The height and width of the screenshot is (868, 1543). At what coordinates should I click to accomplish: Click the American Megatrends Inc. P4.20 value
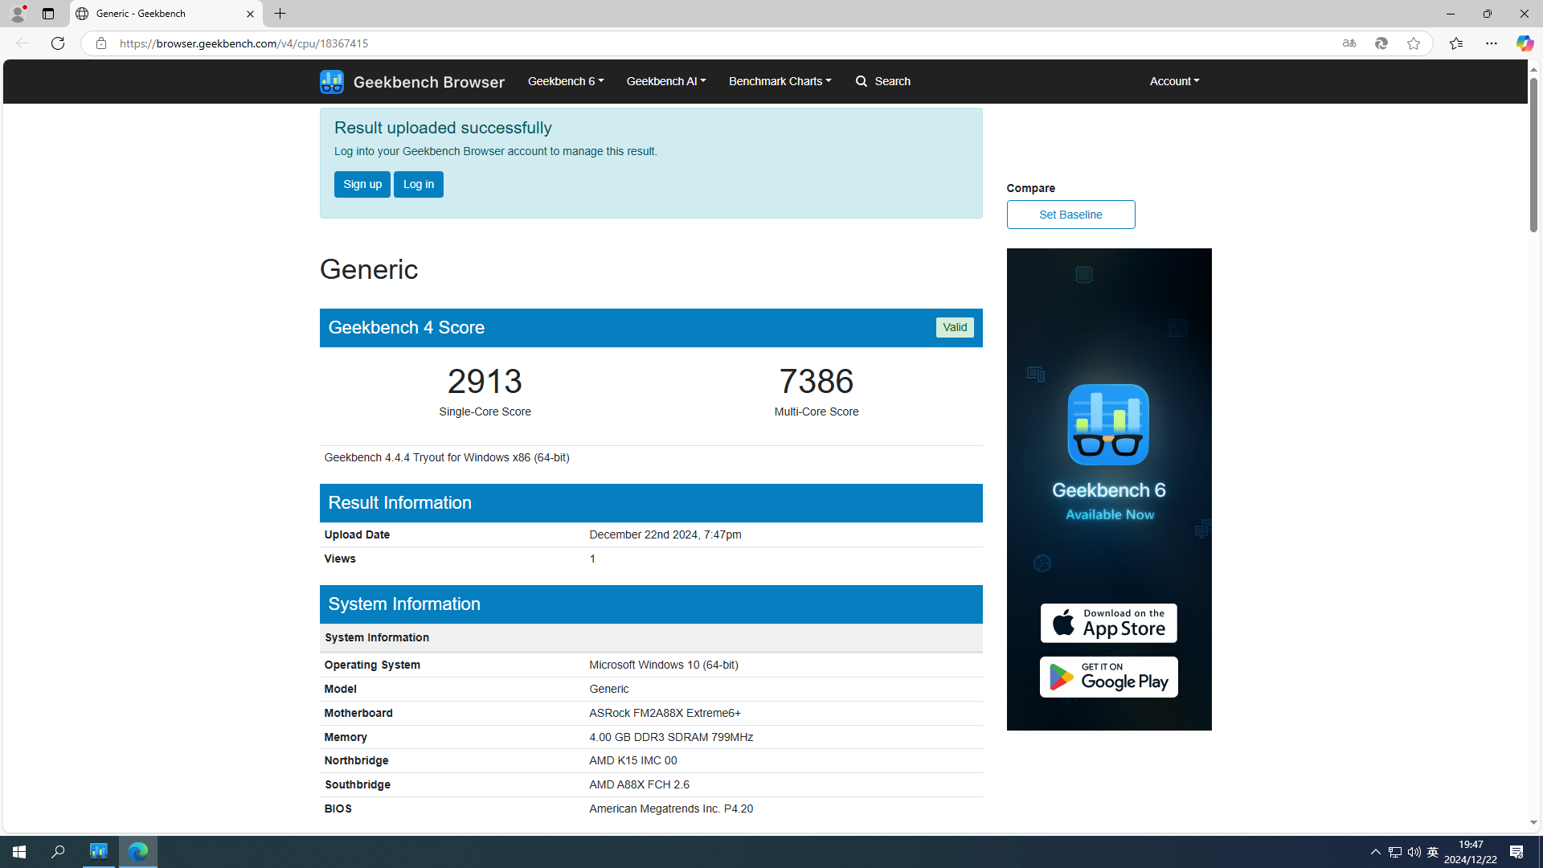(x=671, y=809)
